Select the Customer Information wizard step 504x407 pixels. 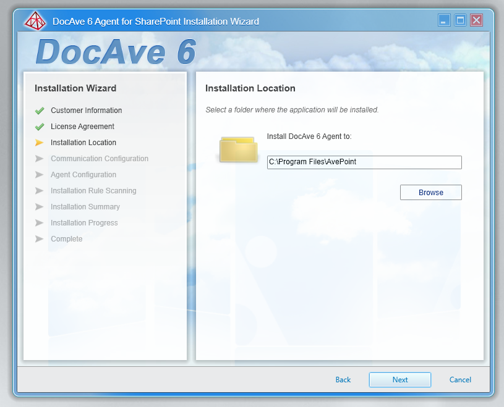(85, 110)
